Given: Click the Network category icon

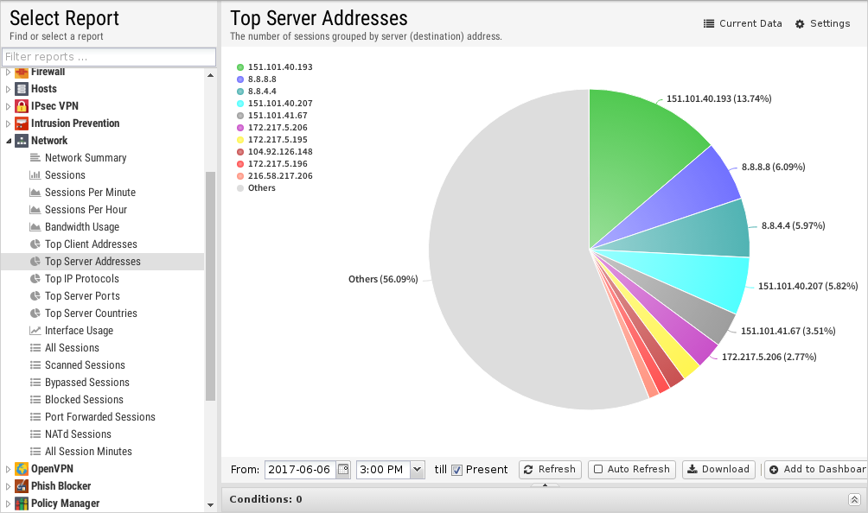Looking at the screenshot, I should [x=21, y=141].
